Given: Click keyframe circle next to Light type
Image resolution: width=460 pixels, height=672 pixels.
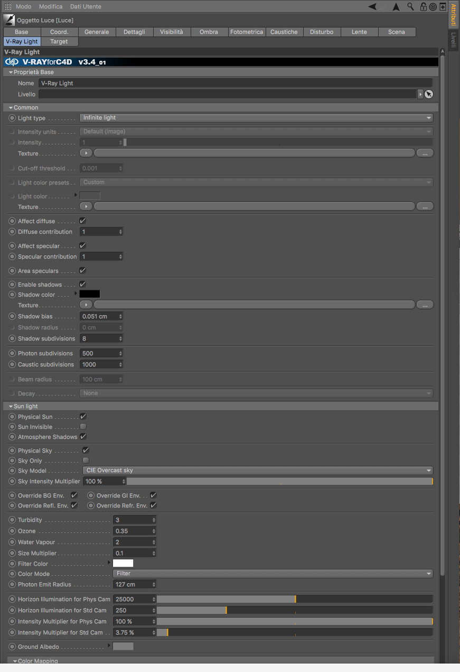Looking at the screenshot, I should (x=13, y=118).
